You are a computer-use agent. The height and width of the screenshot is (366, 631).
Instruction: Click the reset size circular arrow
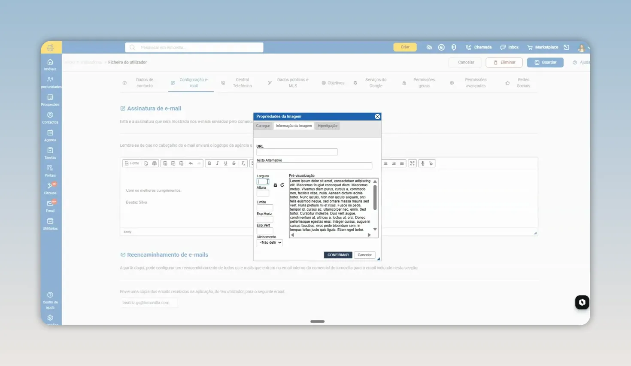[282, 185]
